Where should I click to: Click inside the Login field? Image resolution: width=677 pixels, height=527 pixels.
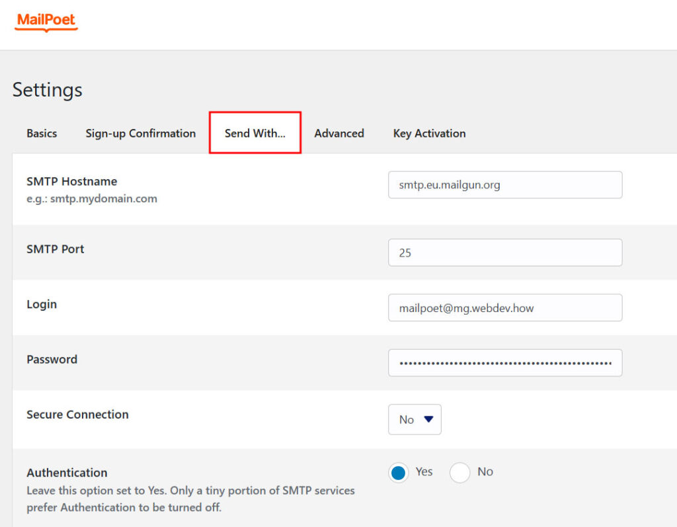pyautogui.click(x=504, y=307)
